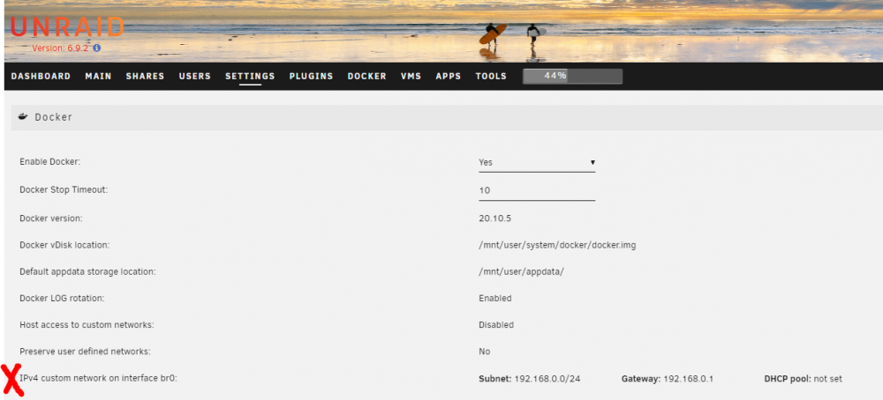
Task: Navigate to Users
Action: tap(195, 77)
